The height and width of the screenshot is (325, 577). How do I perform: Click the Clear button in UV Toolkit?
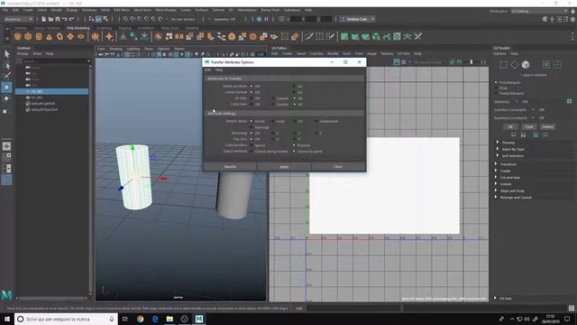[529, 126]
